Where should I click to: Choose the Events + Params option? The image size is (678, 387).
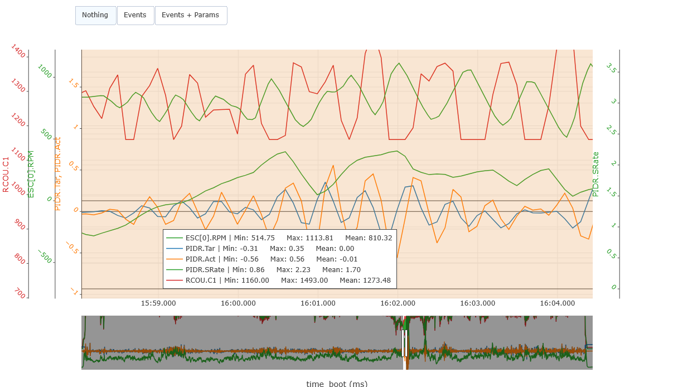coord(190,16)
